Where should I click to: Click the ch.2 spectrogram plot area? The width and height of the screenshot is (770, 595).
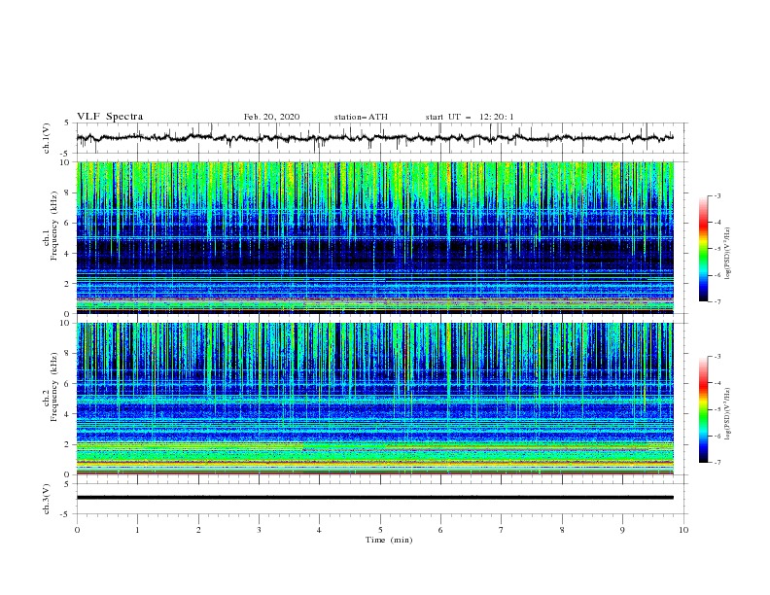pos(375,399)
